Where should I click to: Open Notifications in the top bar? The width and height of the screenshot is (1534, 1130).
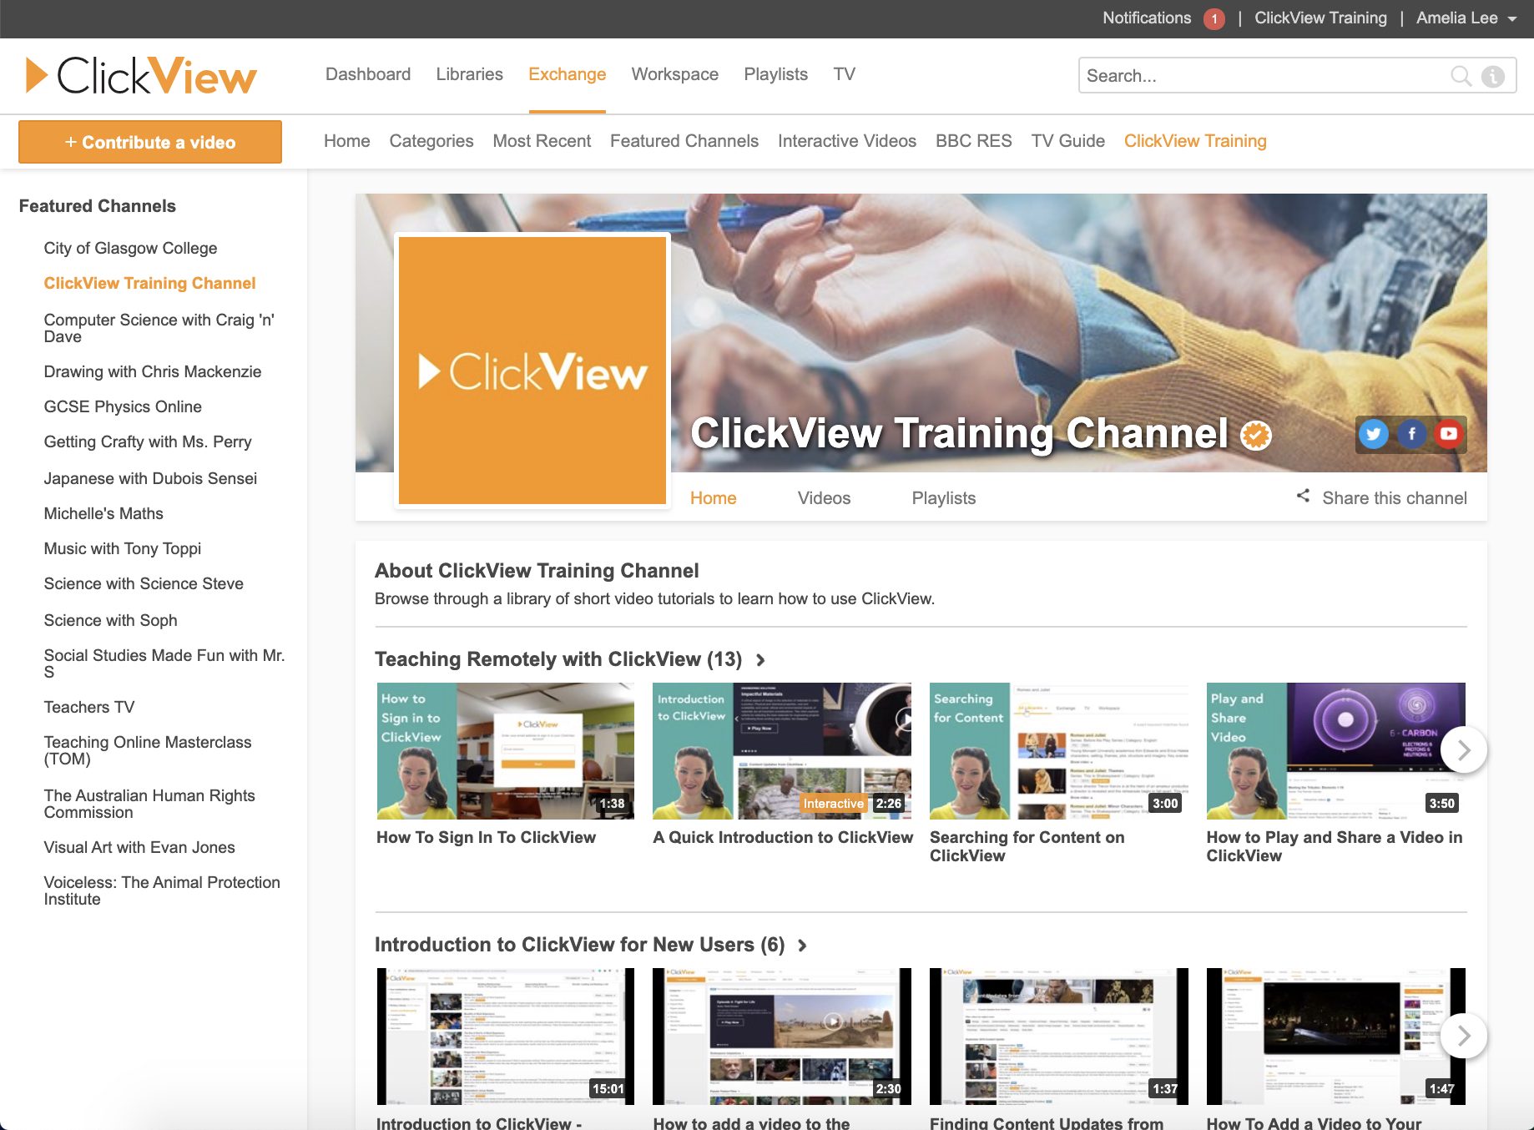pos(1147,18)
